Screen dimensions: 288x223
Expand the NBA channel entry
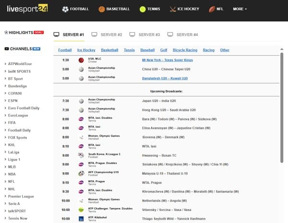pos(10,174)
